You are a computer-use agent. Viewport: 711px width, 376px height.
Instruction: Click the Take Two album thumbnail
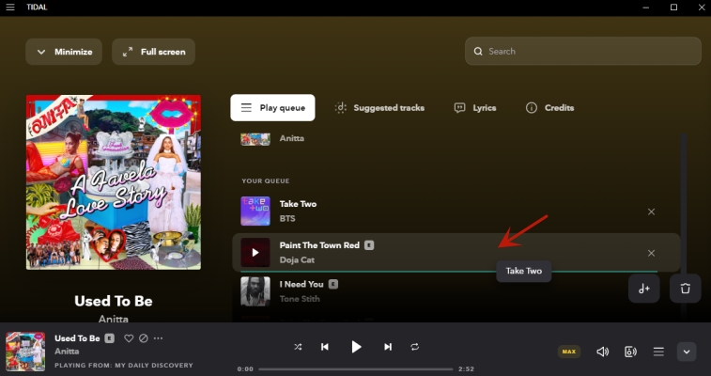click(x=255, y=211)
